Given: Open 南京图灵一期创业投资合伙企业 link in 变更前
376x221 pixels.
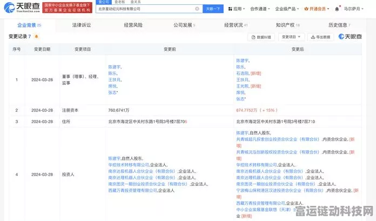Looking at the screenshot, I should pyautogui.click(x=147, y=184).
